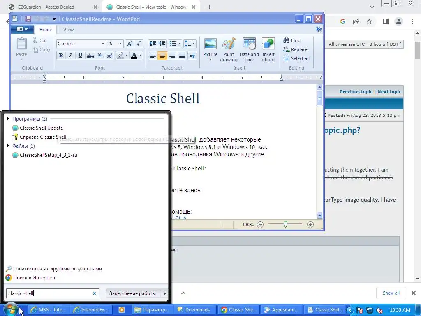The width and height of the screenshot is (421, 316).
Task: Customize Quick Access Toolbar dropdown
Action: coord(54,19)
